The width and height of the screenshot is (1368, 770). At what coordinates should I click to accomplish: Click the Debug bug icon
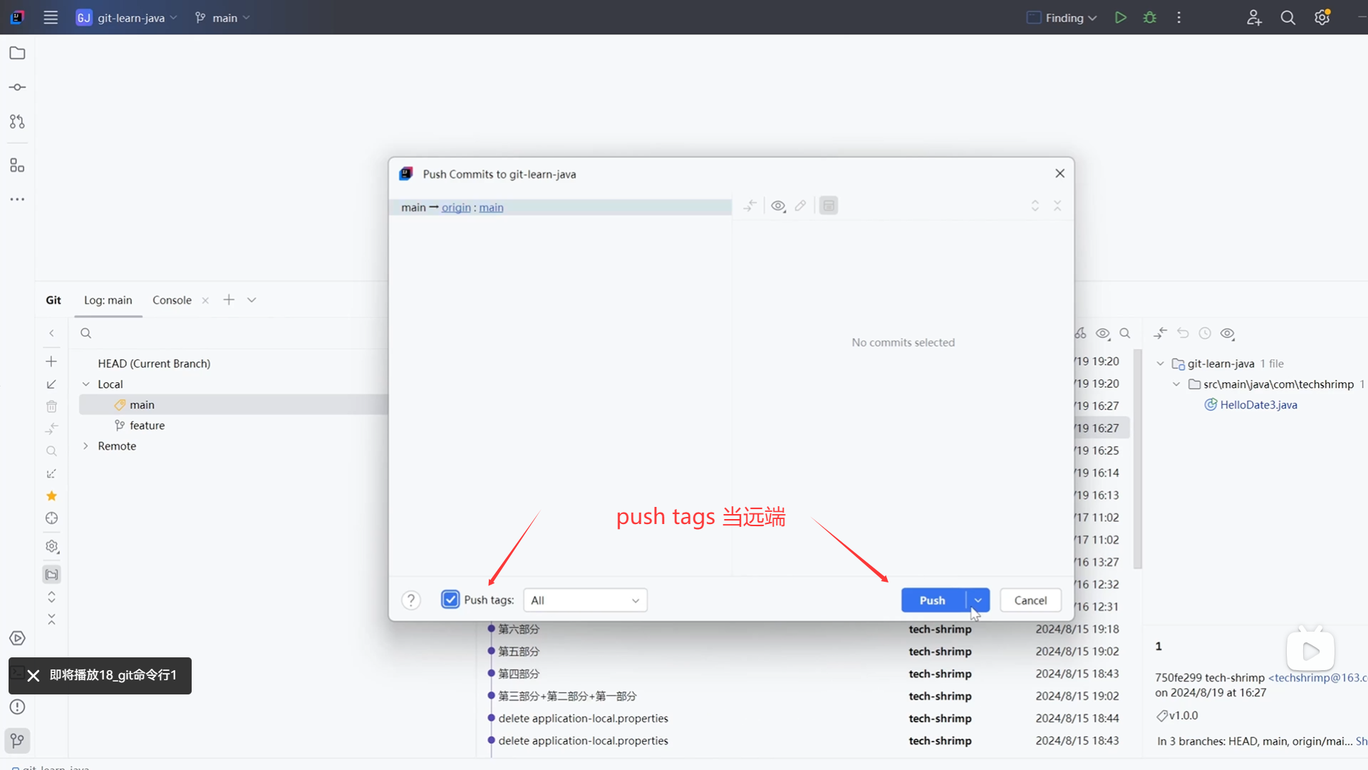1149,18
